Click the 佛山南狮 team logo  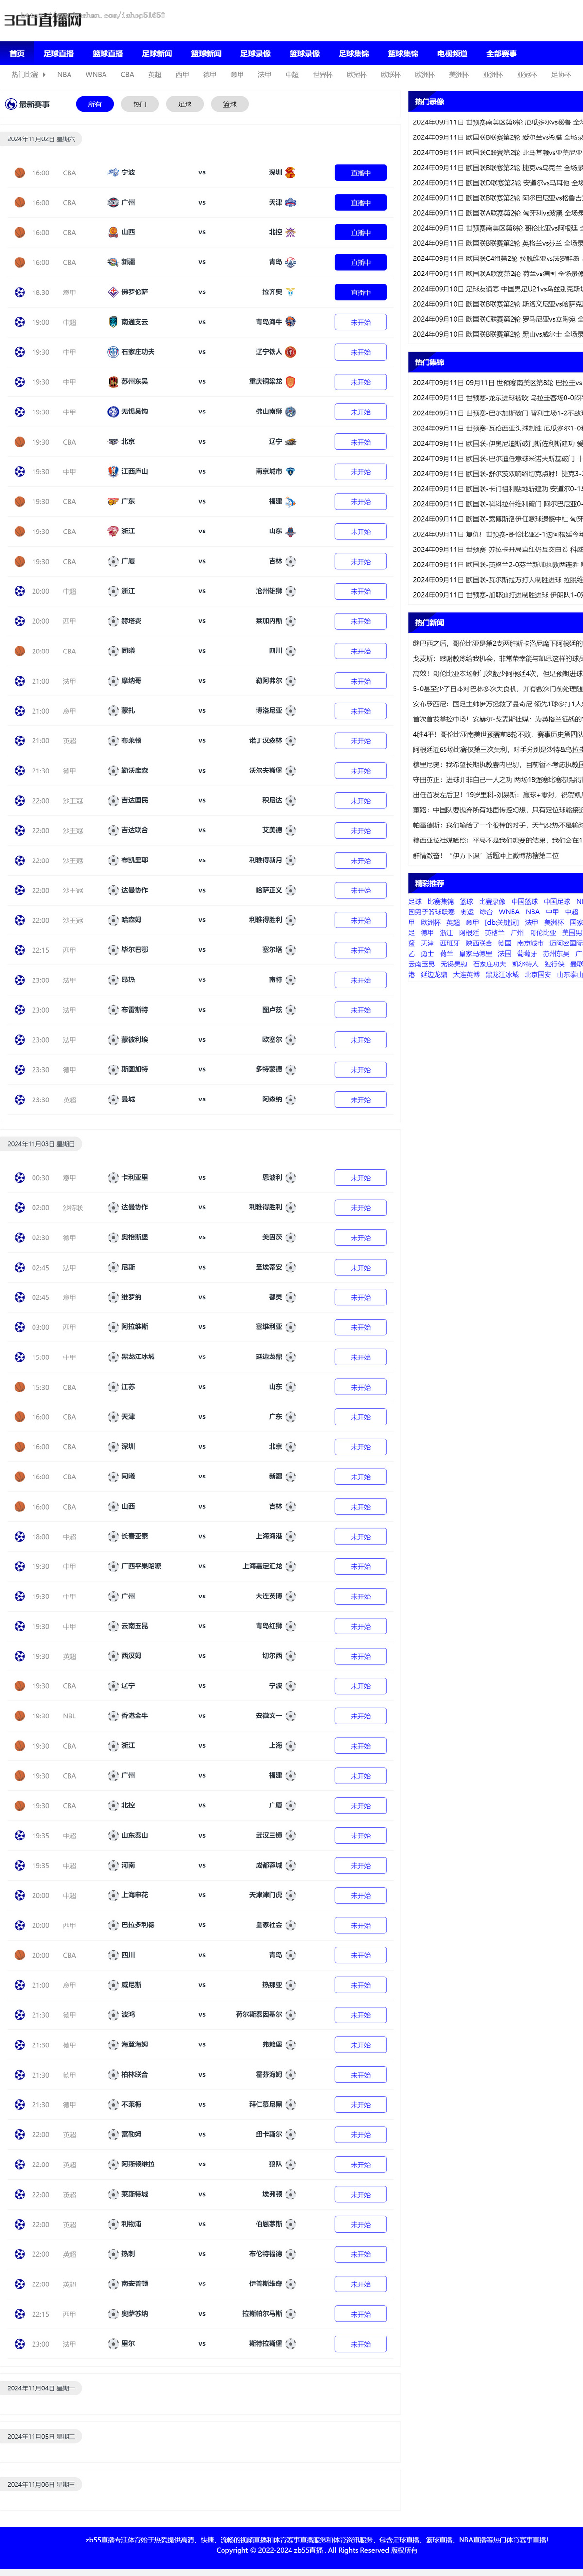290,412
